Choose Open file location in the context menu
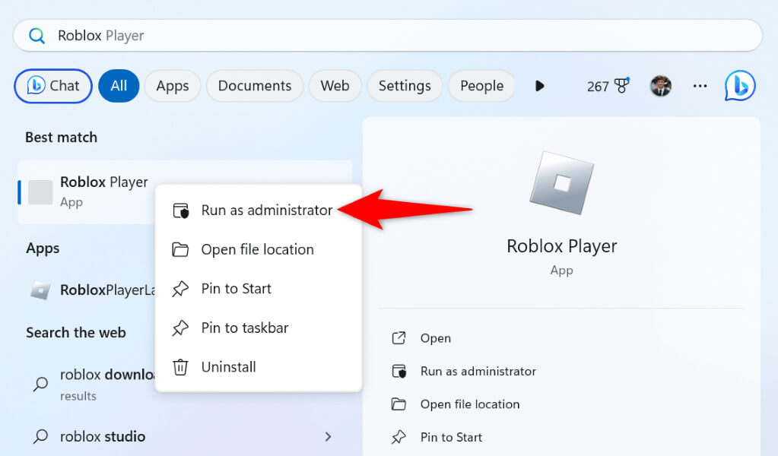The height and width of the screenshot is (456, 778). [x=258, y=249]
